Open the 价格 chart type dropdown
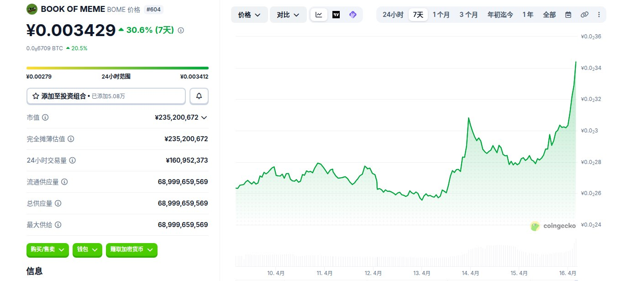This screenshot has height=281, width=621. [x=249, y=15]
